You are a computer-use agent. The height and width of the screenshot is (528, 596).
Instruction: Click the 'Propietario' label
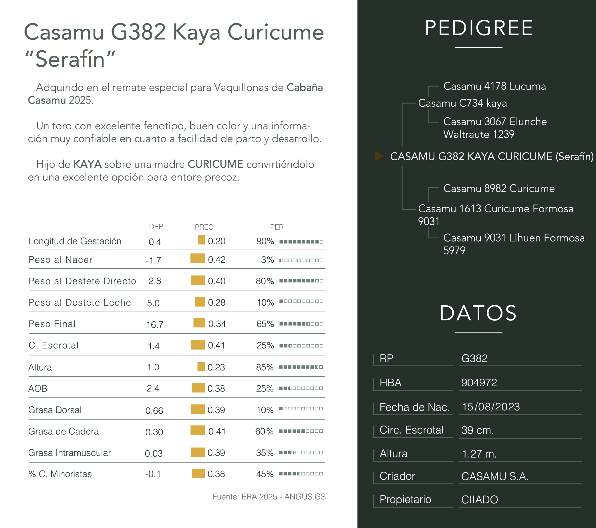(x=405, y=499)
